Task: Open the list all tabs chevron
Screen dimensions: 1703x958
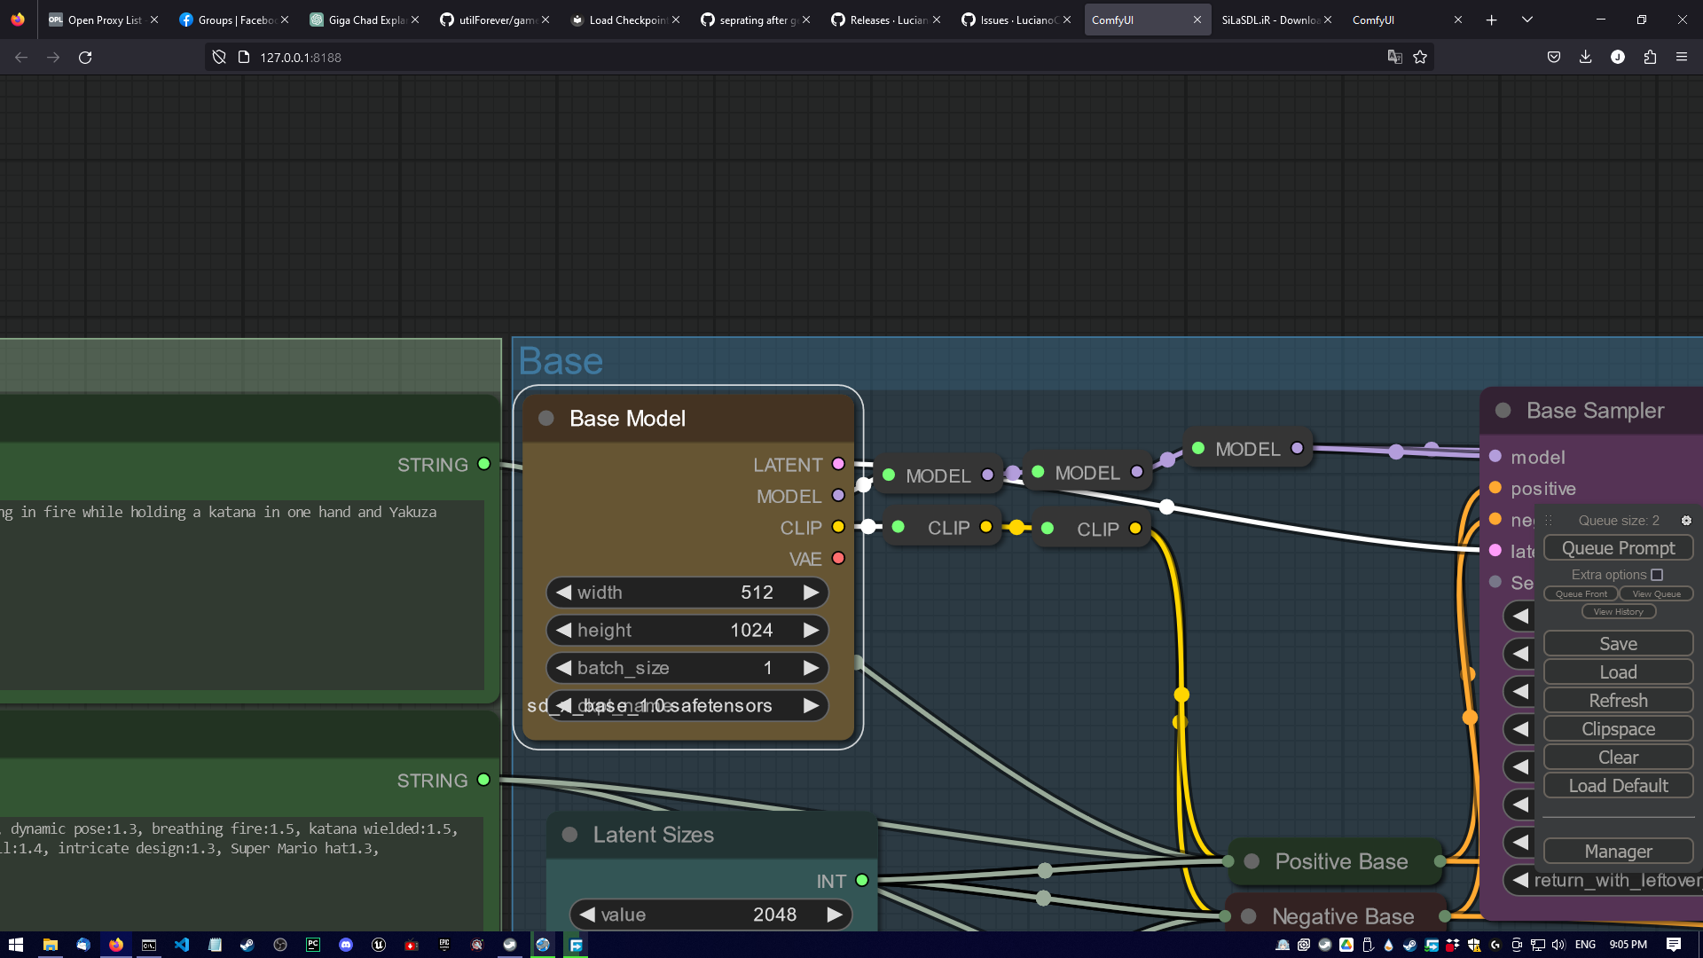Action: click(1527, 20)
